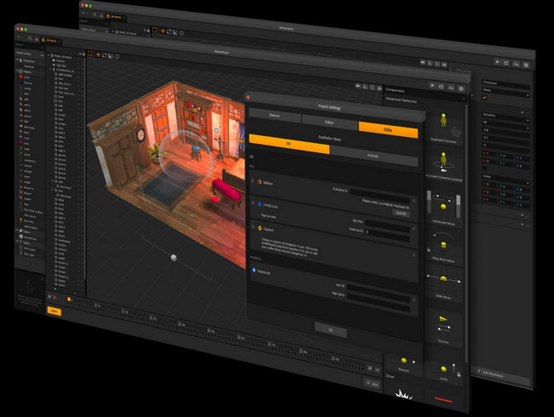Switch to the General tab in Project Settings
The image size is (554, 417).
[274, 116]
